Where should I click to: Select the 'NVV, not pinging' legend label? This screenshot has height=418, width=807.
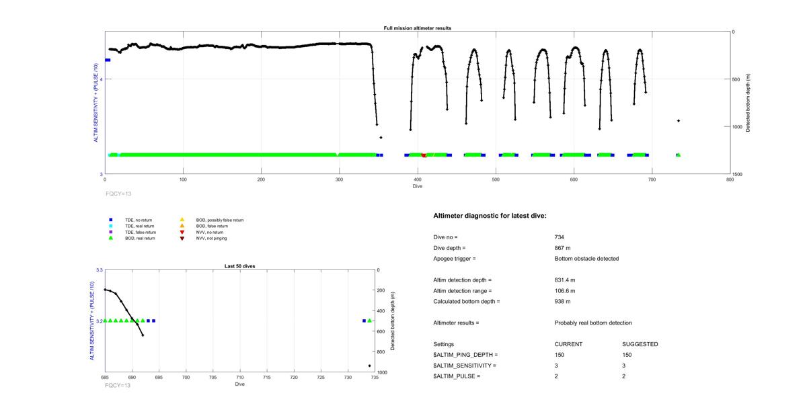coord(210,238)
